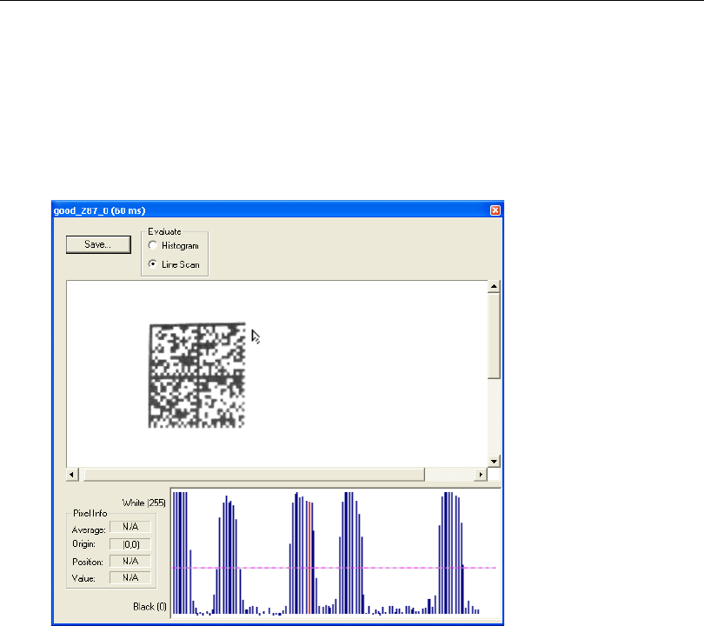The width and height of the screenshot is (704, 626).
Task: Select the Histogram radio button
Action: coord(153,246)
